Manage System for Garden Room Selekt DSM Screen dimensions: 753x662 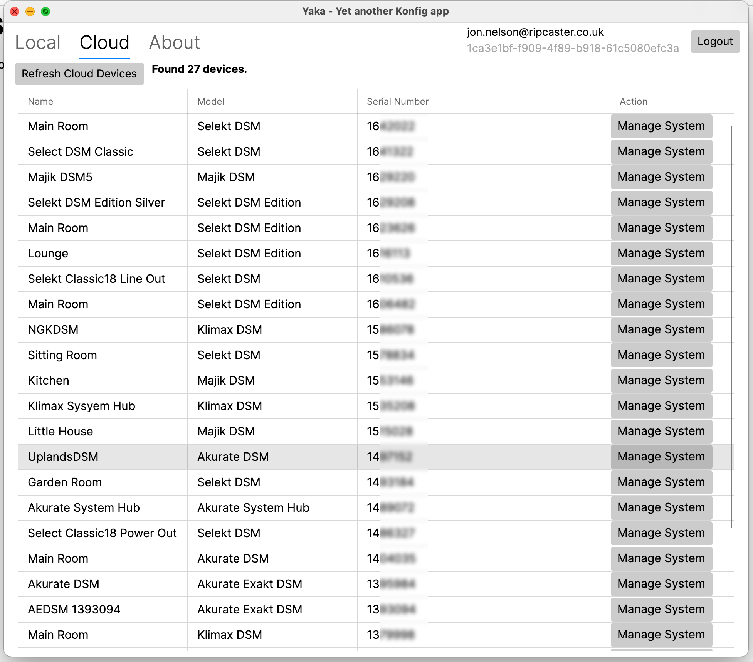coord(661,482)
